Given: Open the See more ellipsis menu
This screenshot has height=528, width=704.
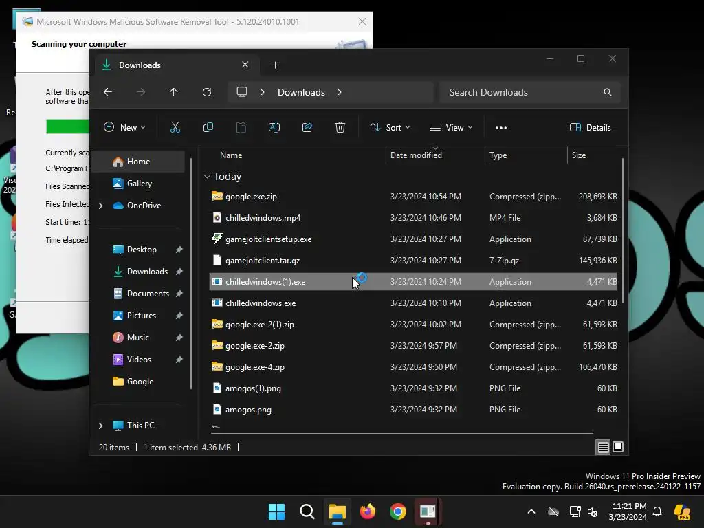Looking at the screenshot, I should [501, 127].
